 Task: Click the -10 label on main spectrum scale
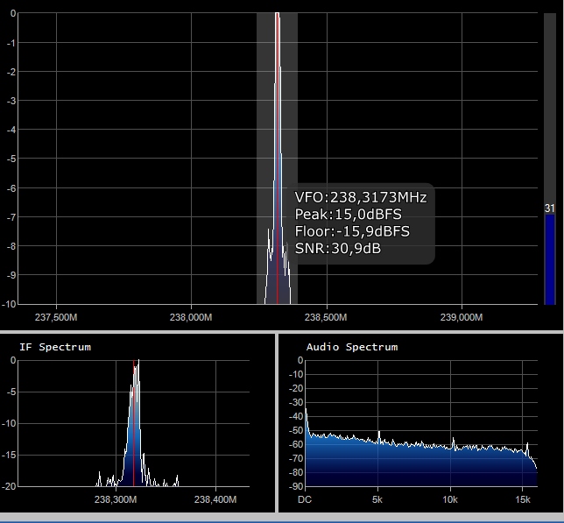coord(9,304)
